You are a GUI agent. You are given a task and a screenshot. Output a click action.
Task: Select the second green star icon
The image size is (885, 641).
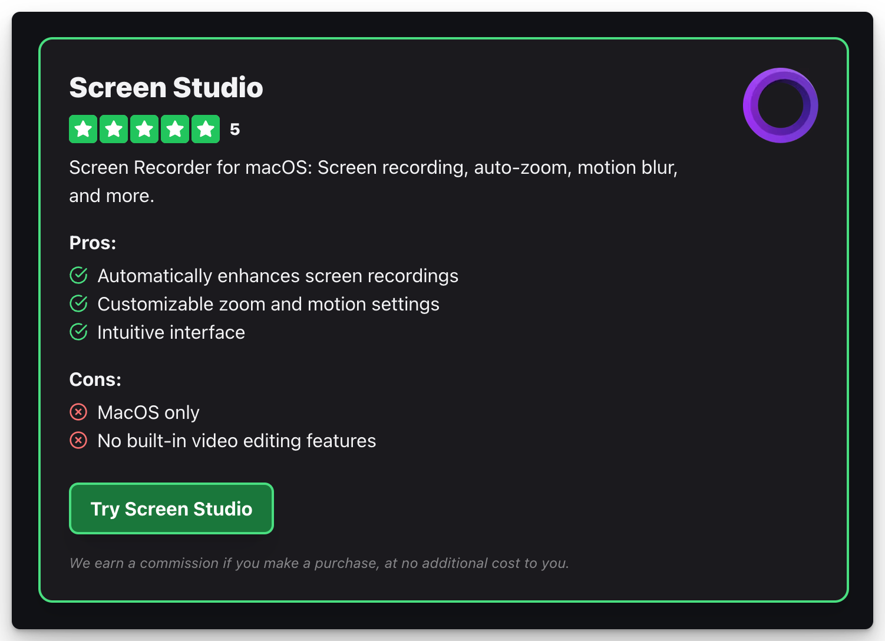(114, 128)
